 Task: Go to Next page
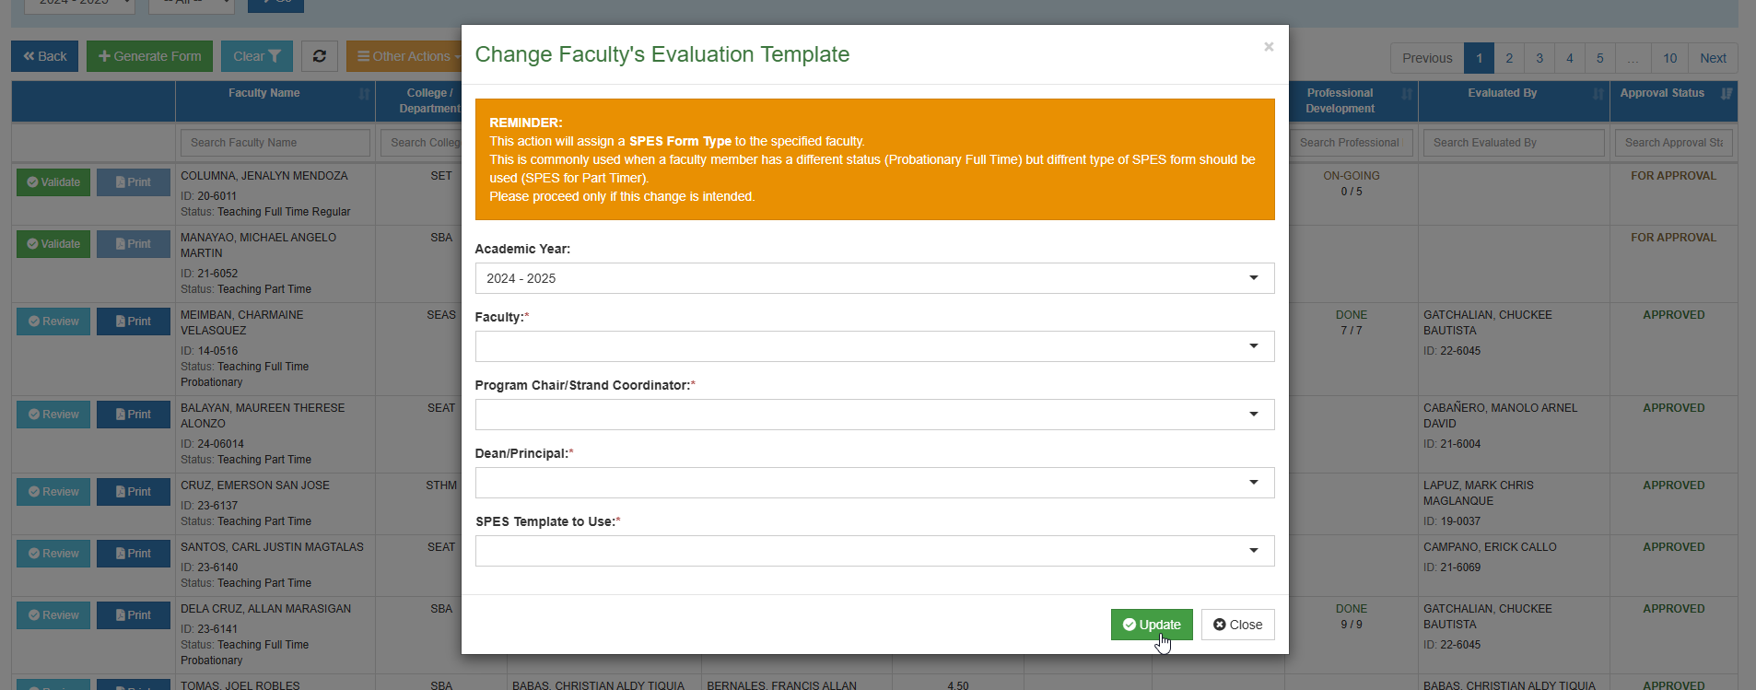(x=1713, y=58)
